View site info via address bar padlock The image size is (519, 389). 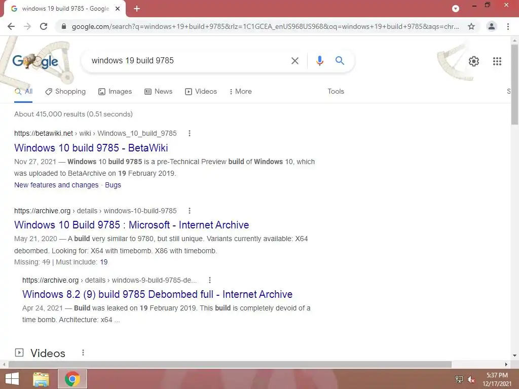point(64,26)
